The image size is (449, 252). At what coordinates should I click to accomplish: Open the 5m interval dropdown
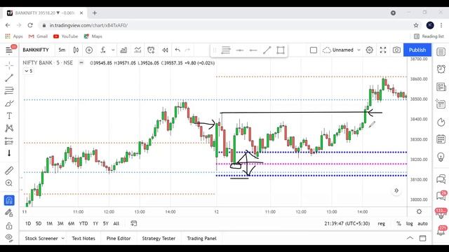click(62, 50)
